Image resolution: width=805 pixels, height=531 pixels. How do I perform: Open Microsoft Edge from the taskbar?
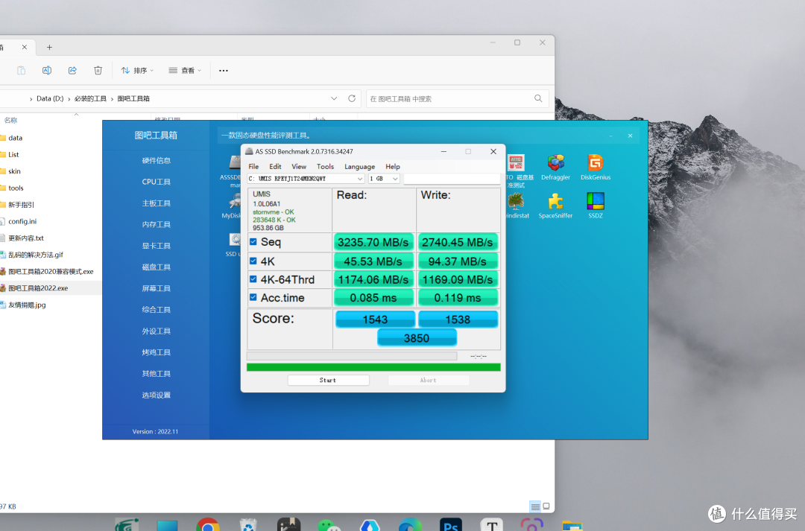click(x=410, y=524)
